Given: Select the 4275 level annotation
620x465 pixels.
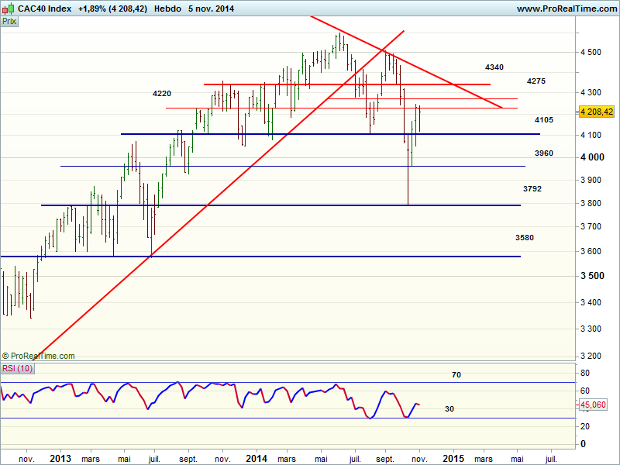Looking at the screenshot, I should [x=536, y=81].
